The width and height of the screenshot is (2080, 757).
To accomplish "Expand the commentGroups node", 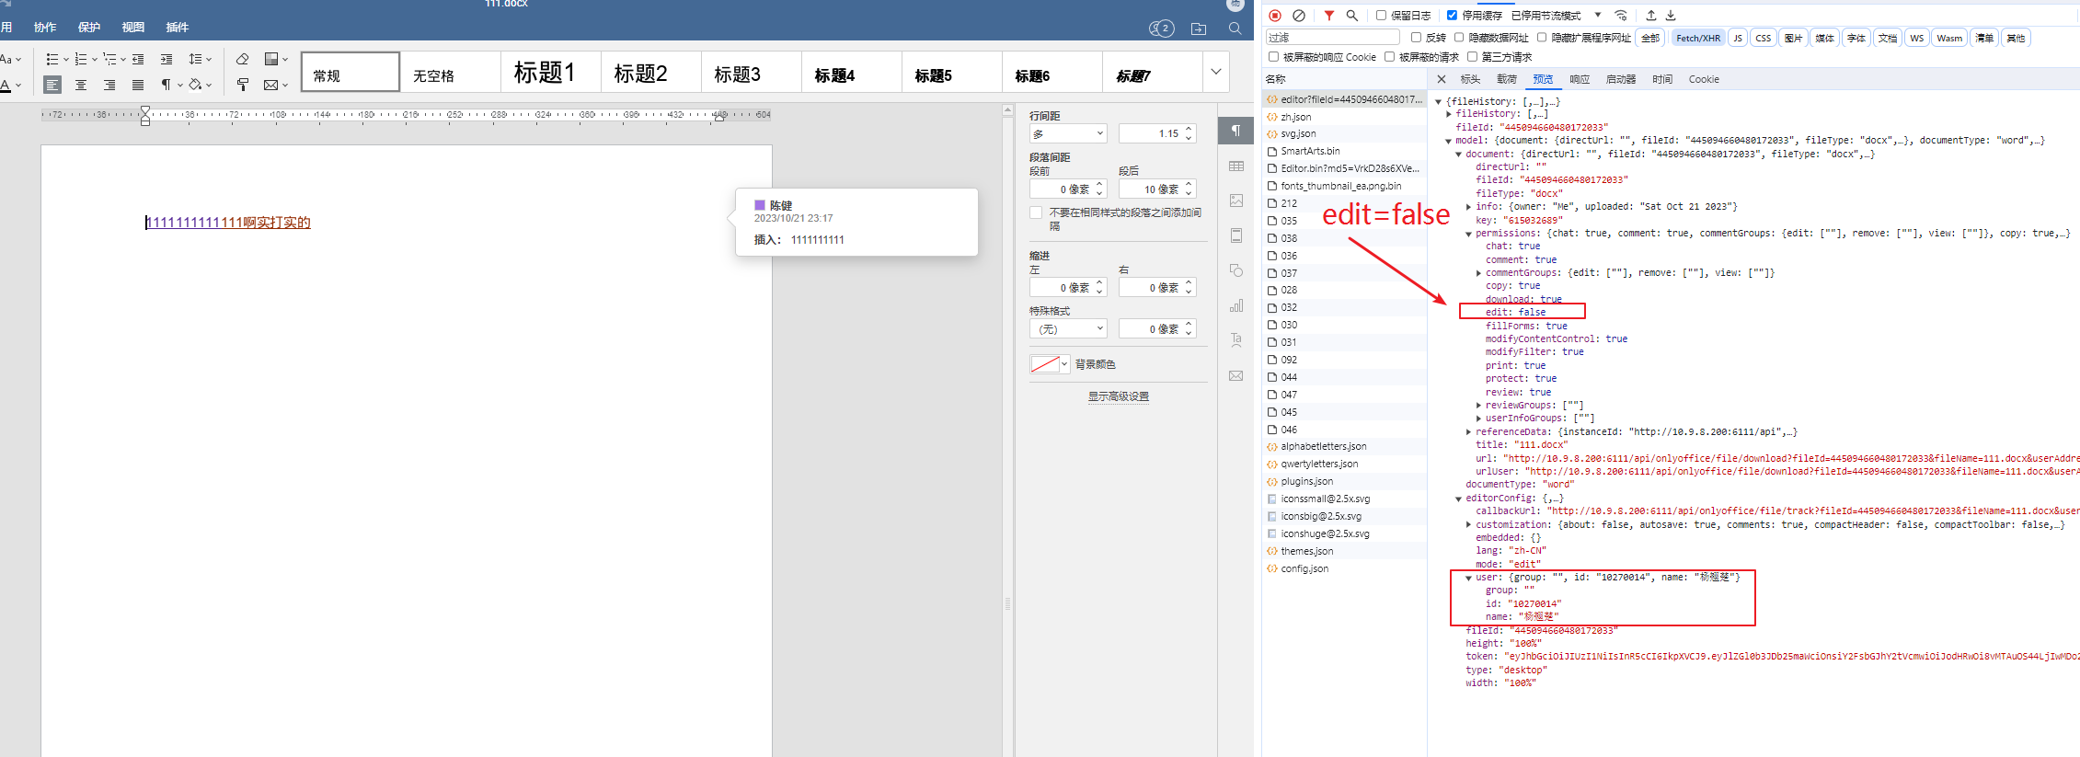I will click(1478, 273).
